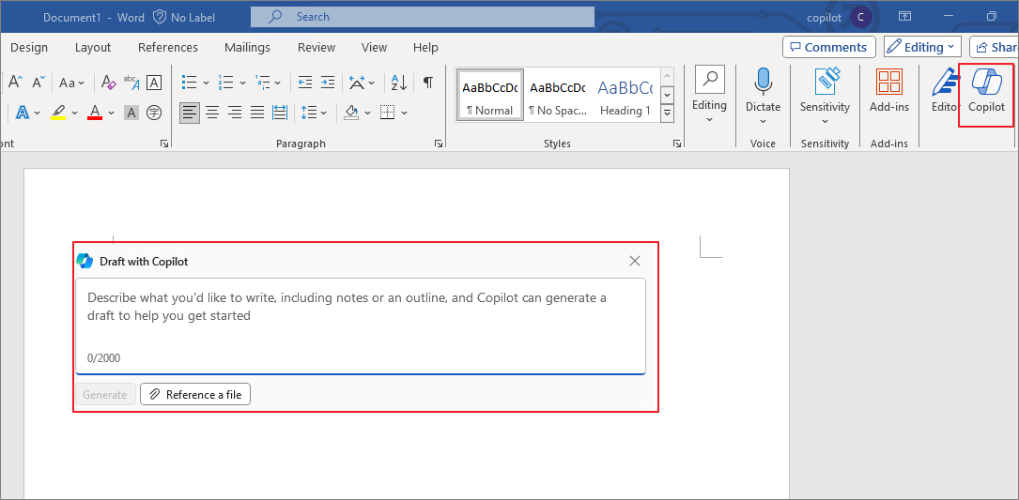1019x500 pixels.
Task: Insert enclosed character circle icon
Action: tap(154, 113)
